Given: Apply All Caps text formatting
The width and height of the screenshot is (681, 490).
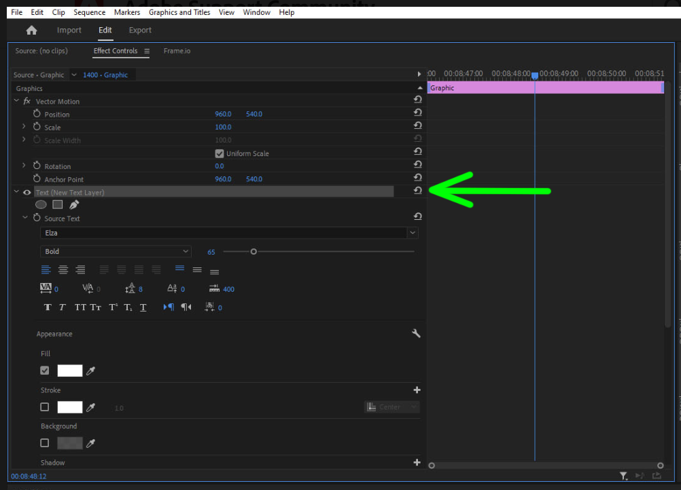Looking at the screenshot, I should click(80, 307).
